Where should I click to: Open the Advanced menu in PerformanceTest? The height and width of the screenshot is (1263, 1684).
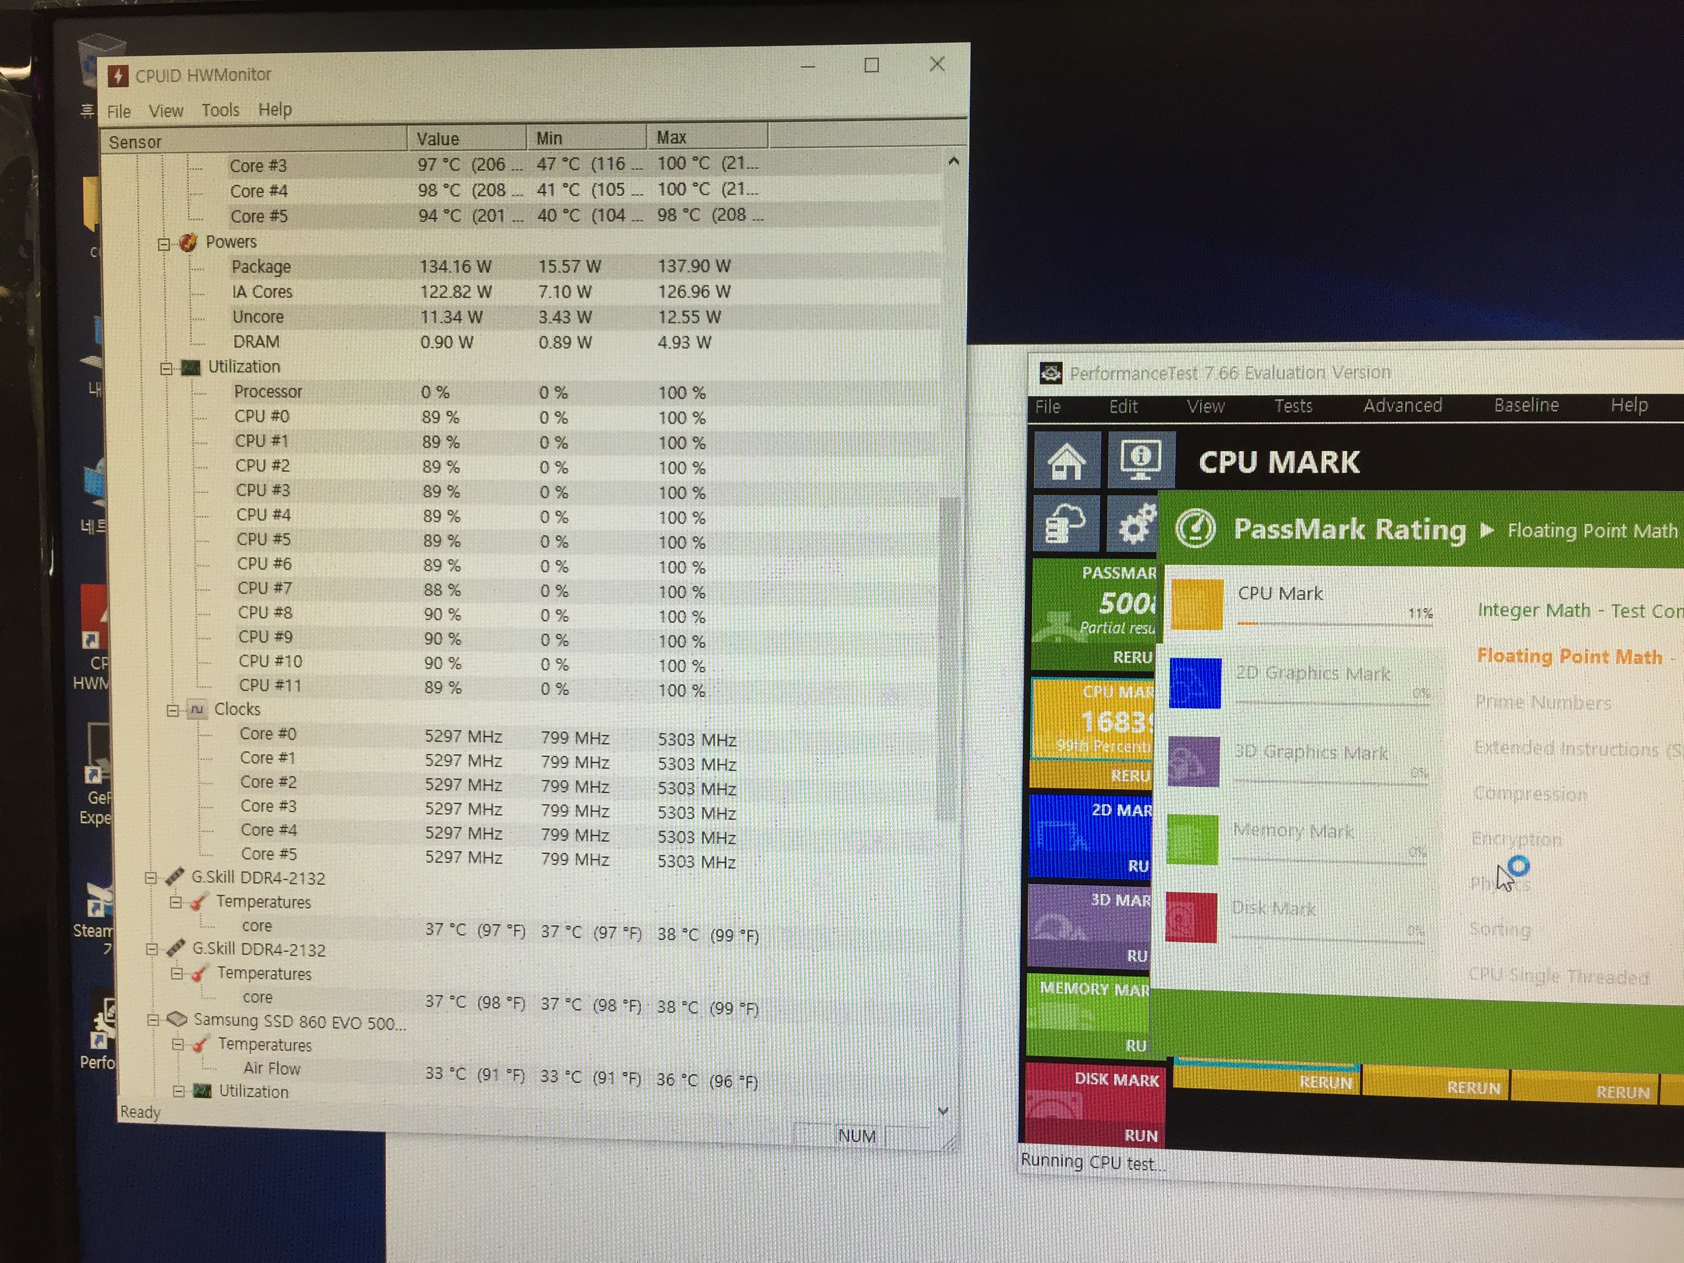pos(1403,405)
